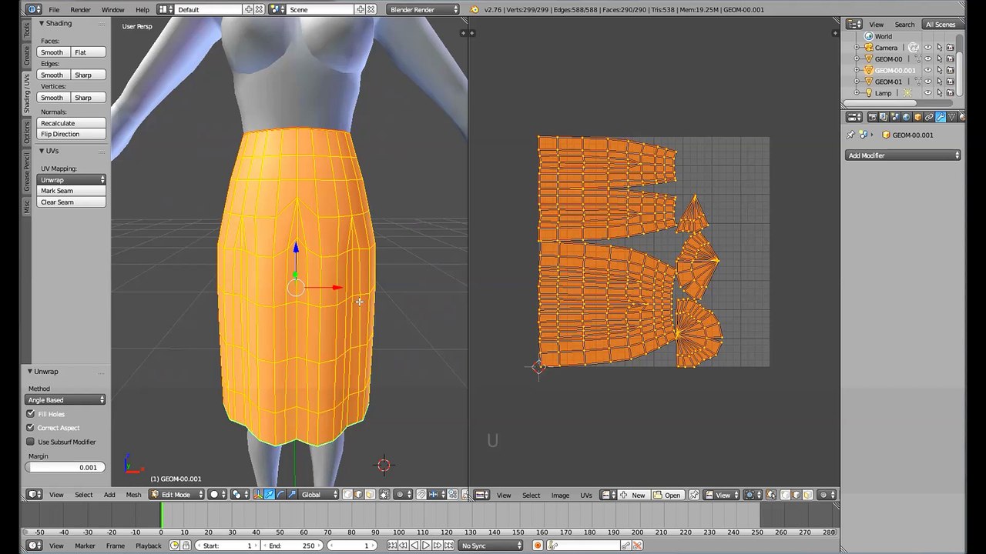Hide GEOM-00.001 using its eye icon
This screenshot has height=554, width=986.
(927, 70)
